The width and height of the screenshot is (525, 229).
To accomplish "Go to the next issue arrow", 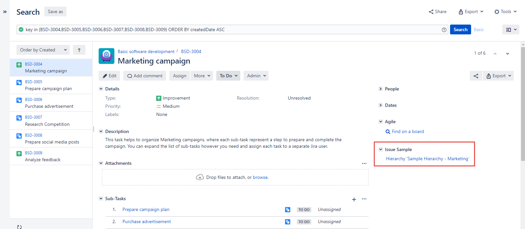I will [x=508, y=54].
